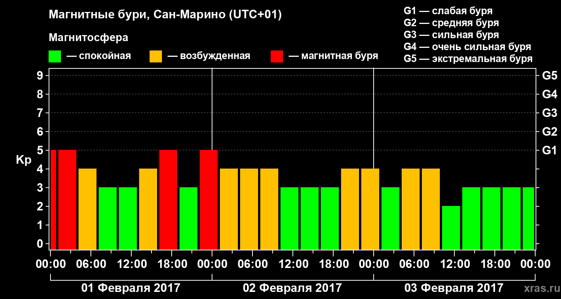The height and width of the screenshot is (299, 561).
Task: Click the 'G3 — сильная буря' legend entry
Action: (451, 35)
